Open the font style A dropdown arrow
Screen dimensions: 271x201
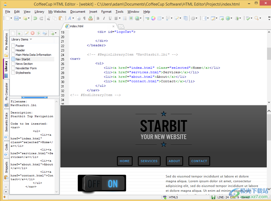pyautogui.click(x=73, y=18)
